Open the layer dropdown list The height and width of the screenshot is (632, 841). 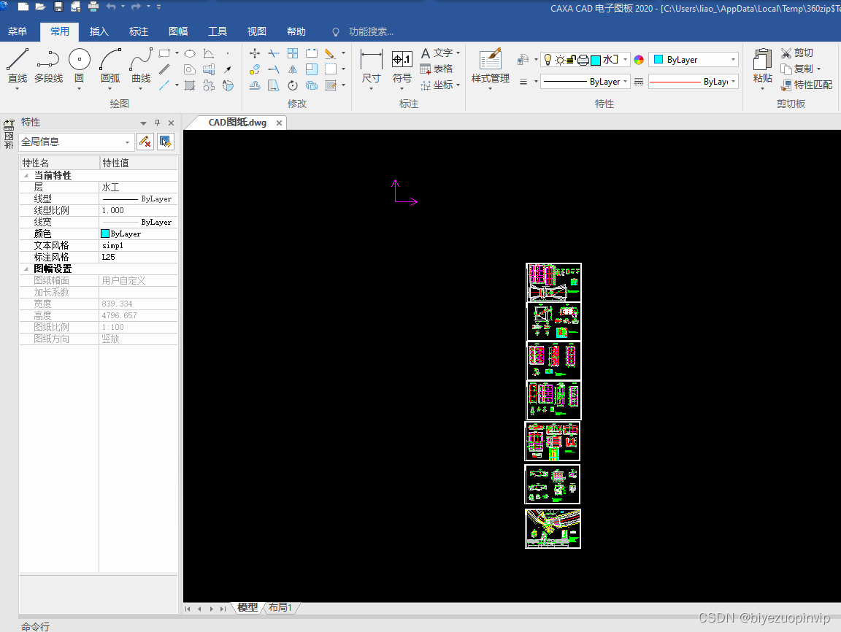(x=626, y=60)
